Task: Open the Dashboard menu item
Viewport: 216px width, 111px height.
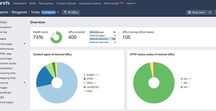Action: pos(20,3)
